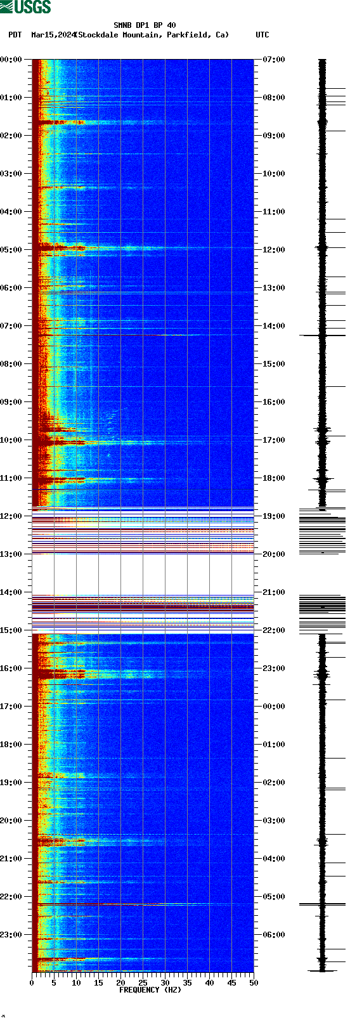Click the 17:00 label on the UTC axis

click(274, 440)
